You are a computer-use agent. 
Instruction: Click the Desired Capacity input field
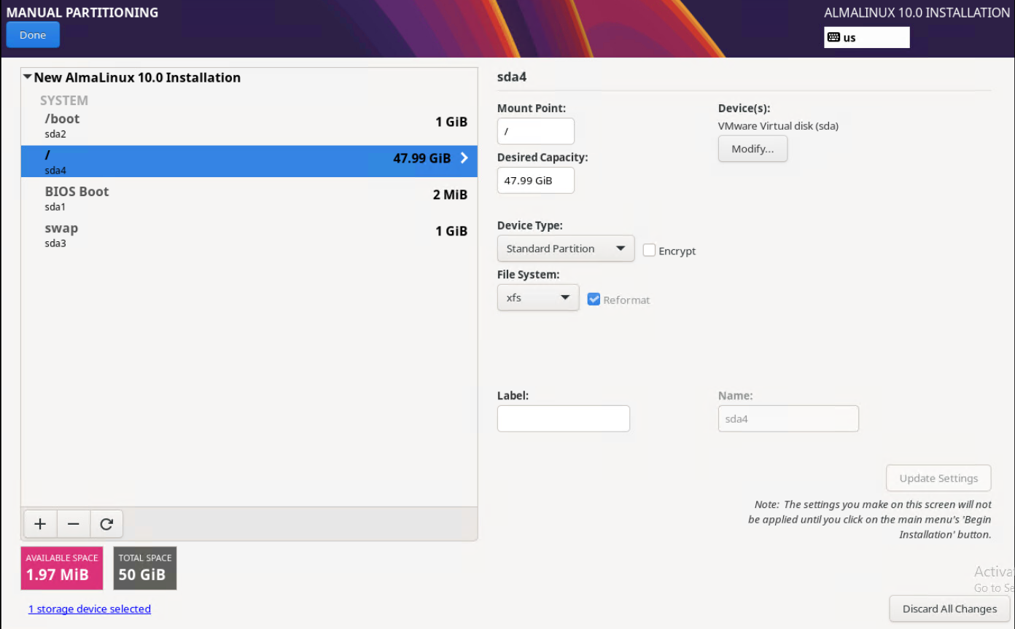536,180
